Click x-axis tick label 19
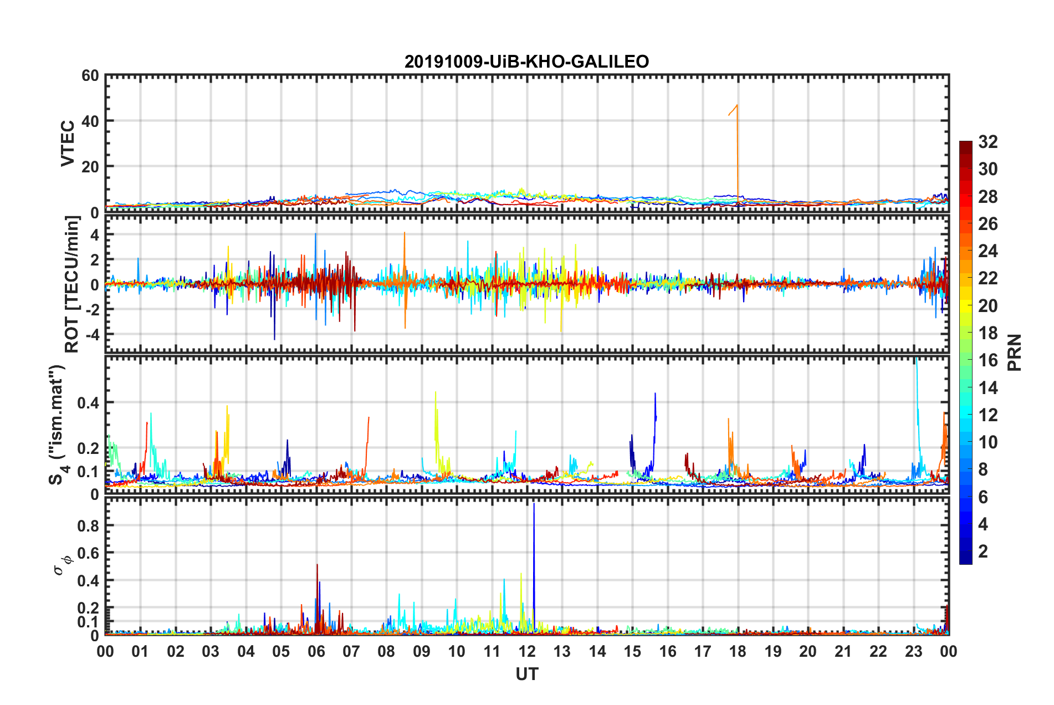This screenshot has width=1054, height=705. pos(773,651)
